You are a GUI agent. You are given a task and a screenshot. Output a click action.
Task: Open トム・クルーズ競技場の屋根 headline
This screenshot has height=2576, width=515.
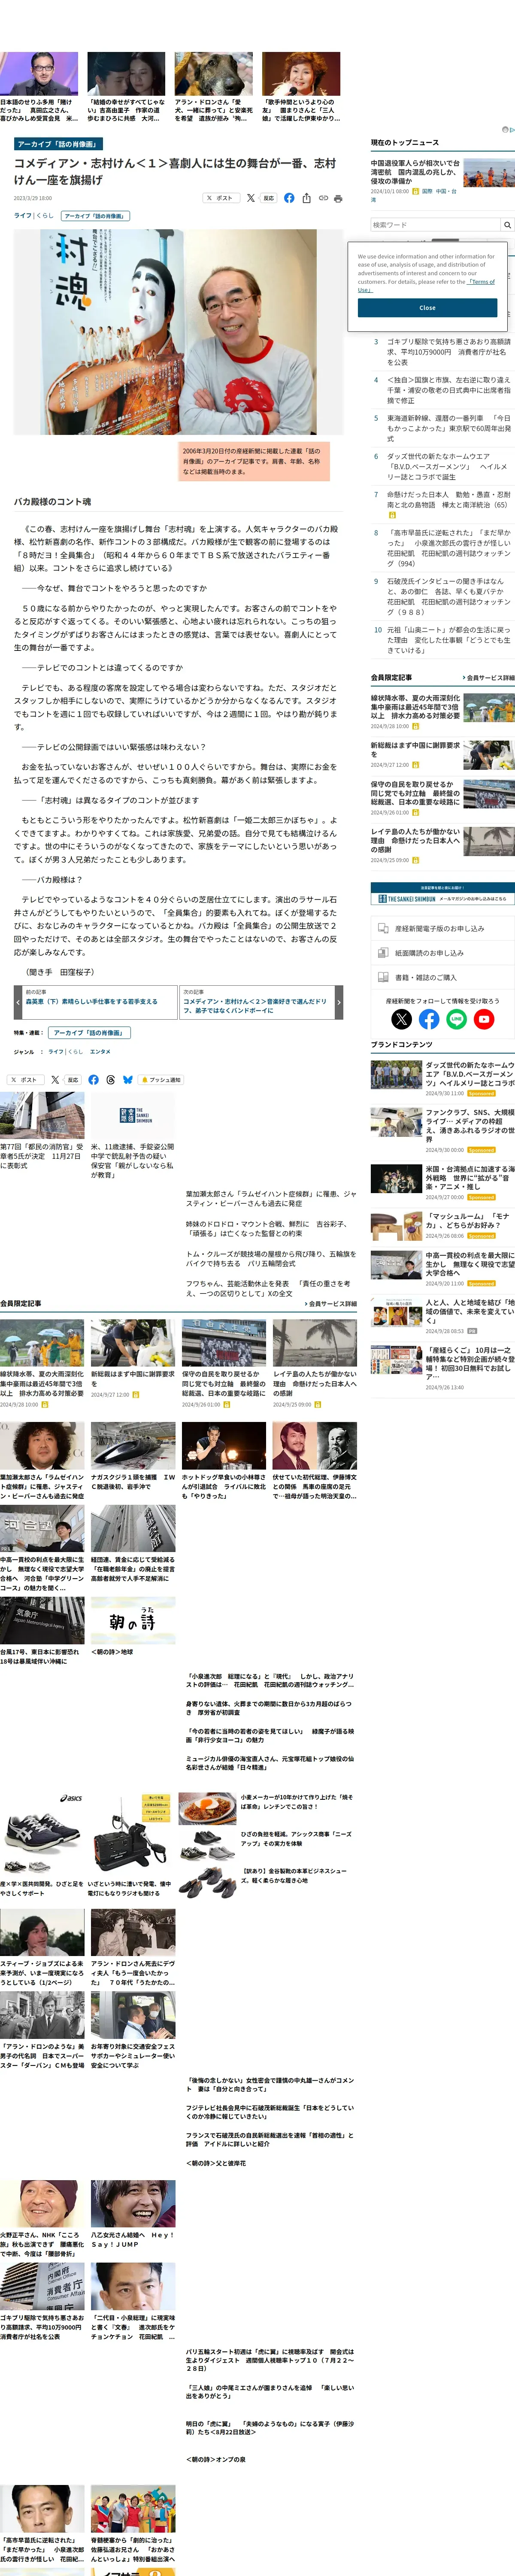270,1258
